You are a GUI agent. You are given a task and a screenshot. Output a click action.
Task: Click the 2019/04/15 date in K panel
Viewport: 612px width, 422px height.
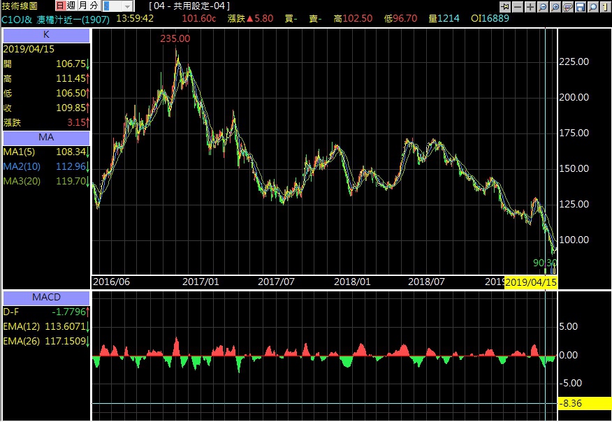click(29, 49)
